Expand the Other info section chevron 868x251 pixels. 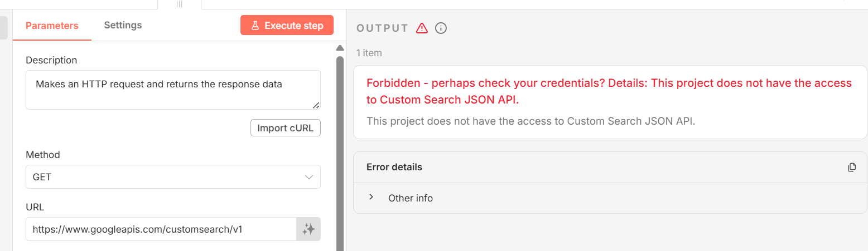371,198
